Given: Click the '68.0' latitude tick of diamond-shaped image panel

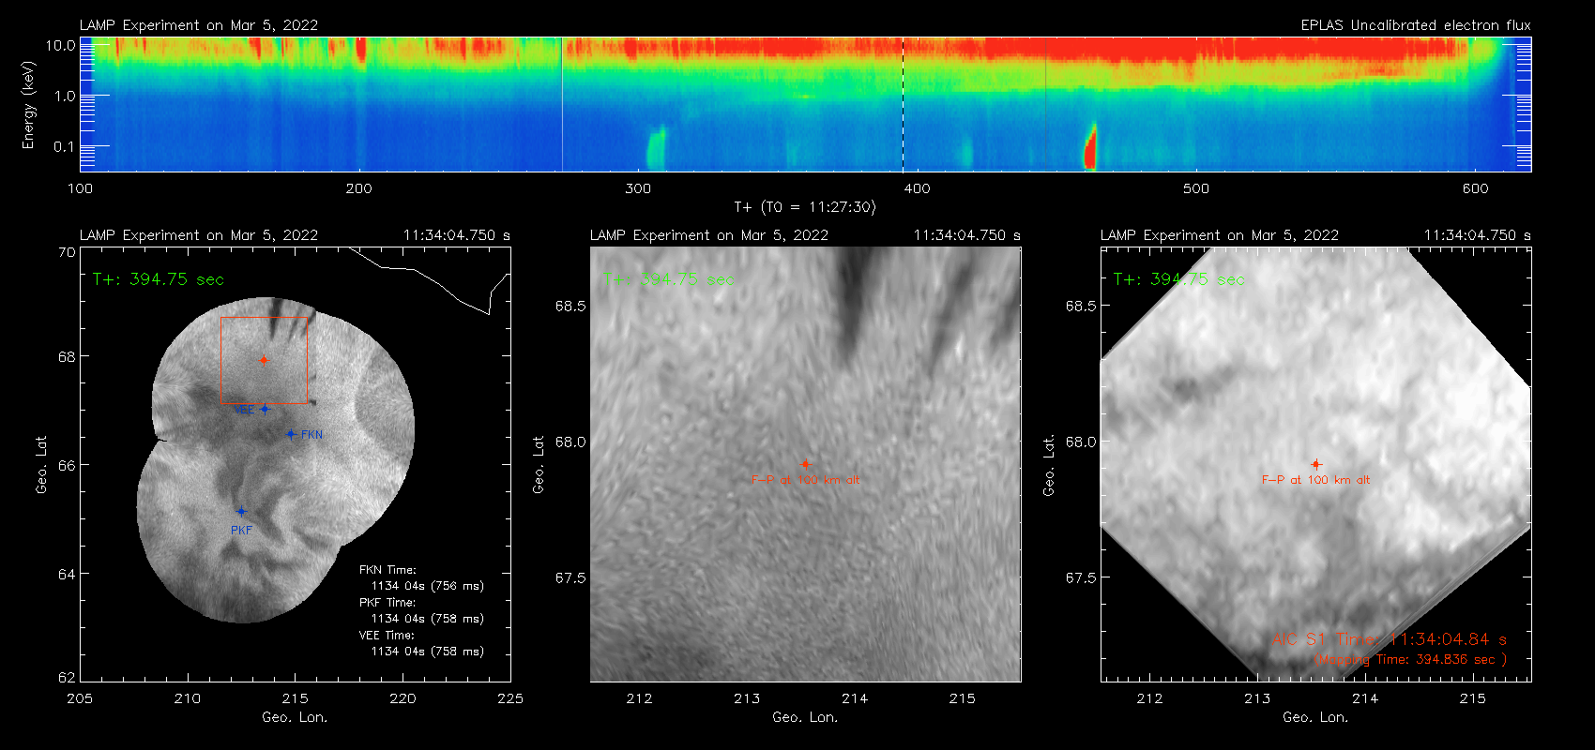Looking at the screenshot, I should pyautogui.click(x=1081, y=442).
